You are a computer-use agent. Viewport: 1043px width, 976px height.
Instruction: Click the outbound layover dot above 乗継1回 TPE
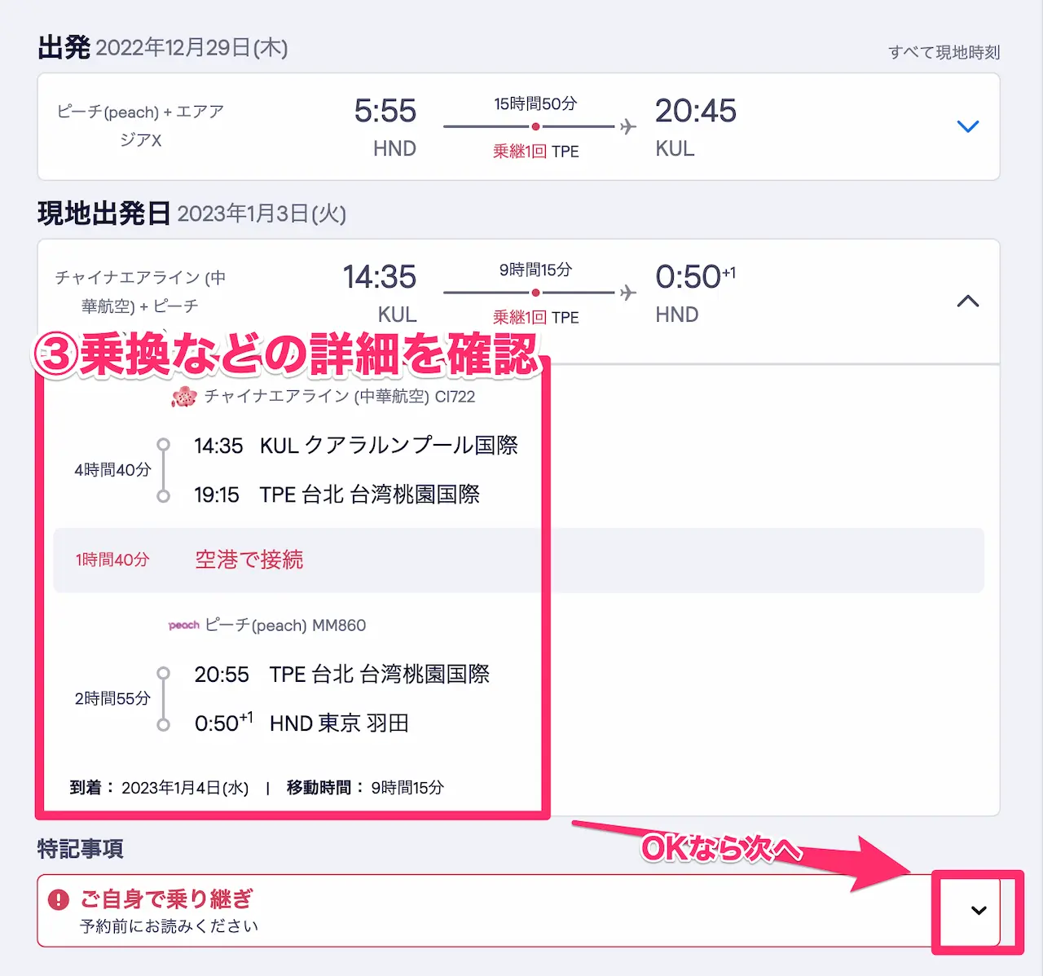click(535, 126)
